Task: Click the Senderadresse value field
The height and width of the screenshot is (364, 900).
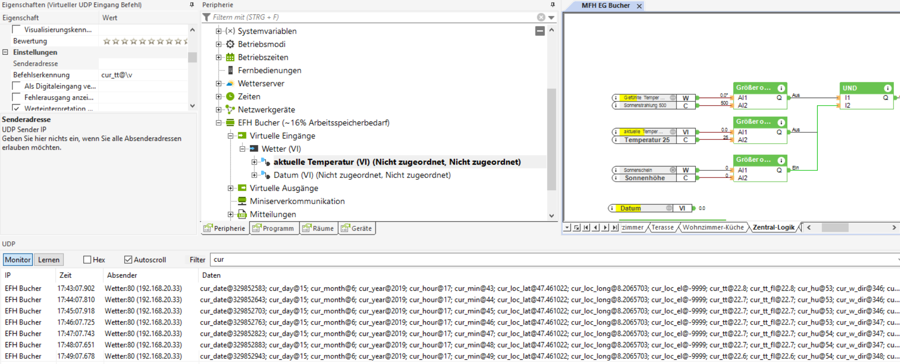Action: [143, 63]
